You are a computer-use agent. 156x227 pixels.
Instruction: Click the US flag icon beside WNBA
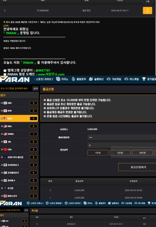(5, 134)
